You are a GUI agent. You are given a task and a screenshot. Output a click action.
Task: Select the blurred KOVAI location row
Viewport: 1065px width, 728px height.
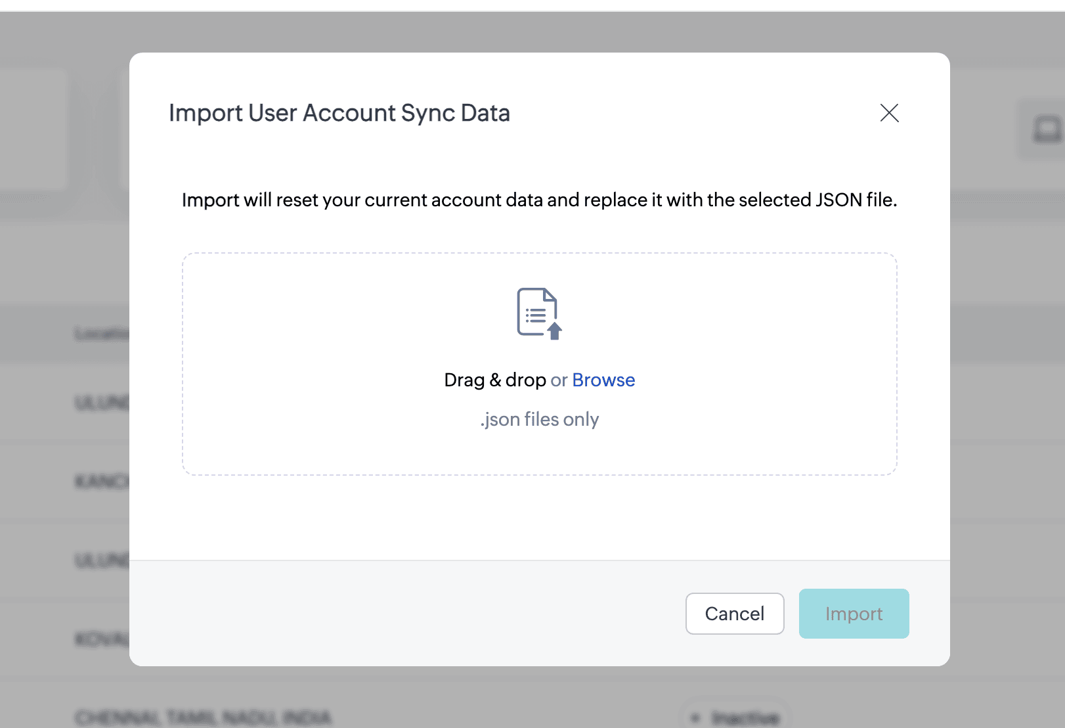tap(101, 639)
